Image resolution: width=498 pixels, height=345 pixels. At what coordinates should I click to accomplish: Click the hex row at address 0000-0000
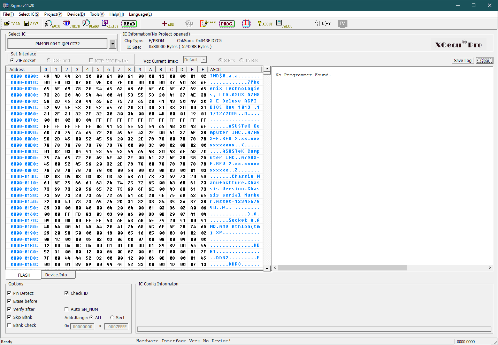(x=135, y=76)
